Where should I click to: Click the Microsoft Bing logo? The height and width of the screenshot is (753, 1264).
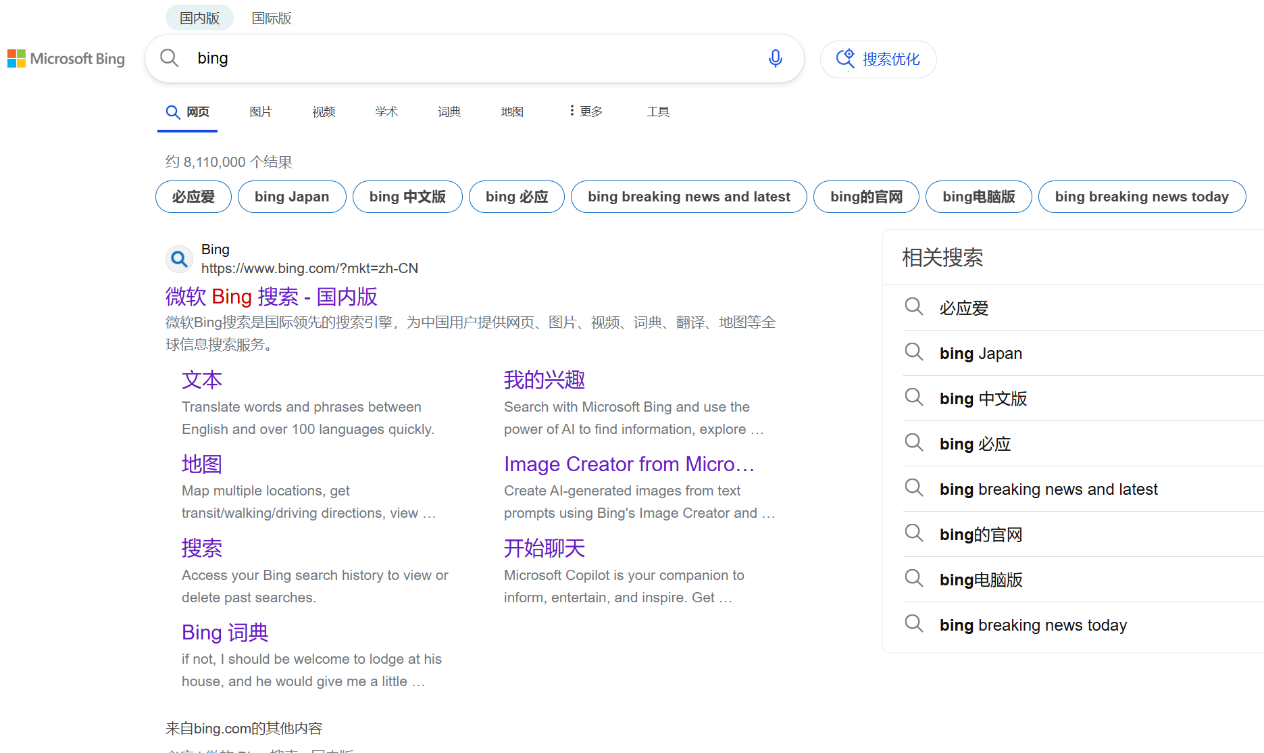coord(66,59)
